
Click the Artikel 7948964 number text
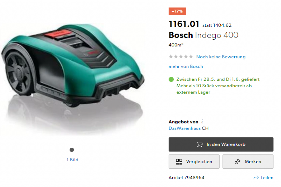pyautogui.click(x=186, y=177)
